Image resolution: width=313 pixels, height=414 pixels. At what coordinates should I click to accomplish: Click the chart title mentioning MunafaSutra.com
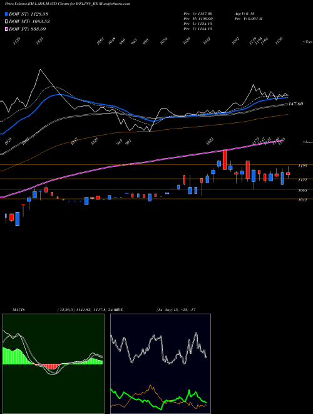68,4
